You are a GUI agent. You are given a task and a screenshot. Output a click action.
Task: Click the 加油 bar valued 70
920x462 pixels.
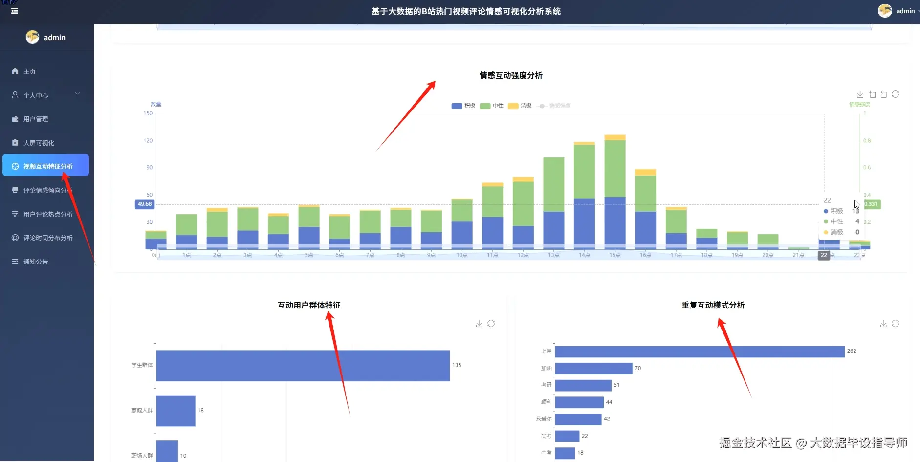coord(593,368)
